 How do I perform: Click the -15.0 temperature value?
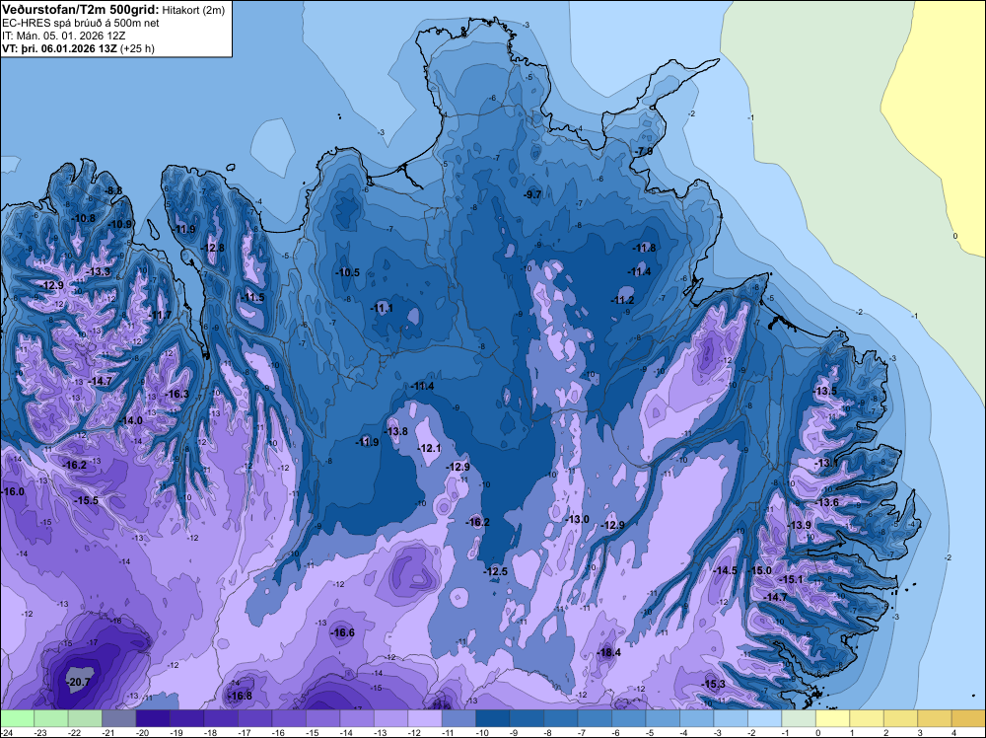click(759, 570)
